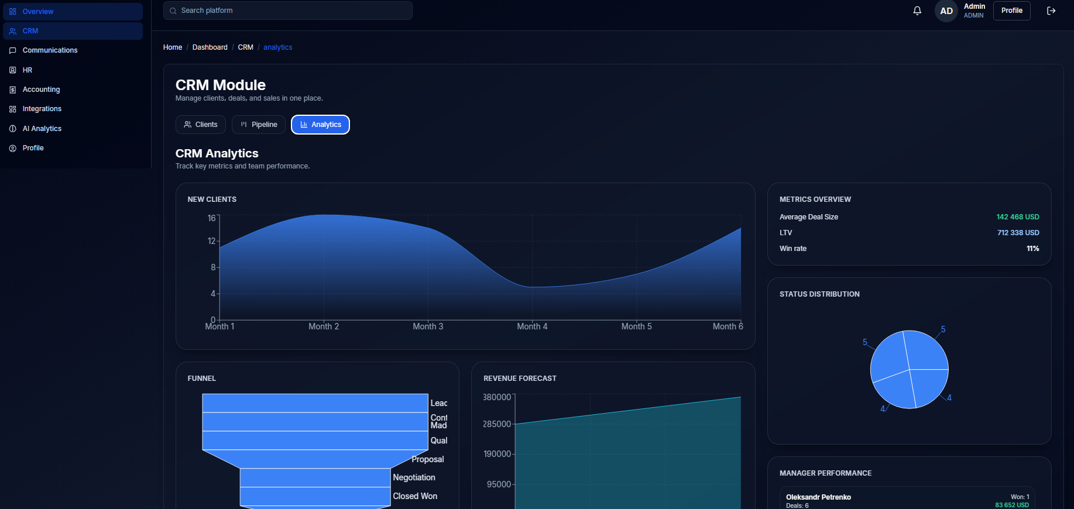
Task: Select the Analytics tab
Action: pos(320,125)
